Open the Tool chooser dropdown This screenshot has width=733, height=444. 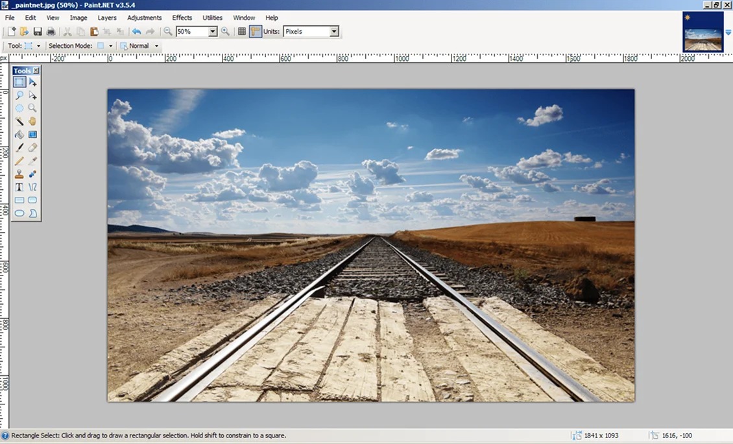(x=38, y=46)
